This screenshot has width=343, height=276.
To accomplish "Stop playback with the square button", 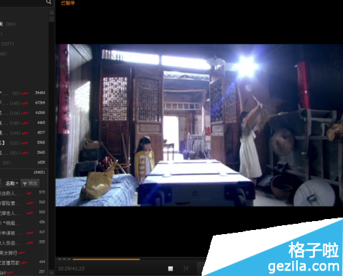I will (170, 268).
